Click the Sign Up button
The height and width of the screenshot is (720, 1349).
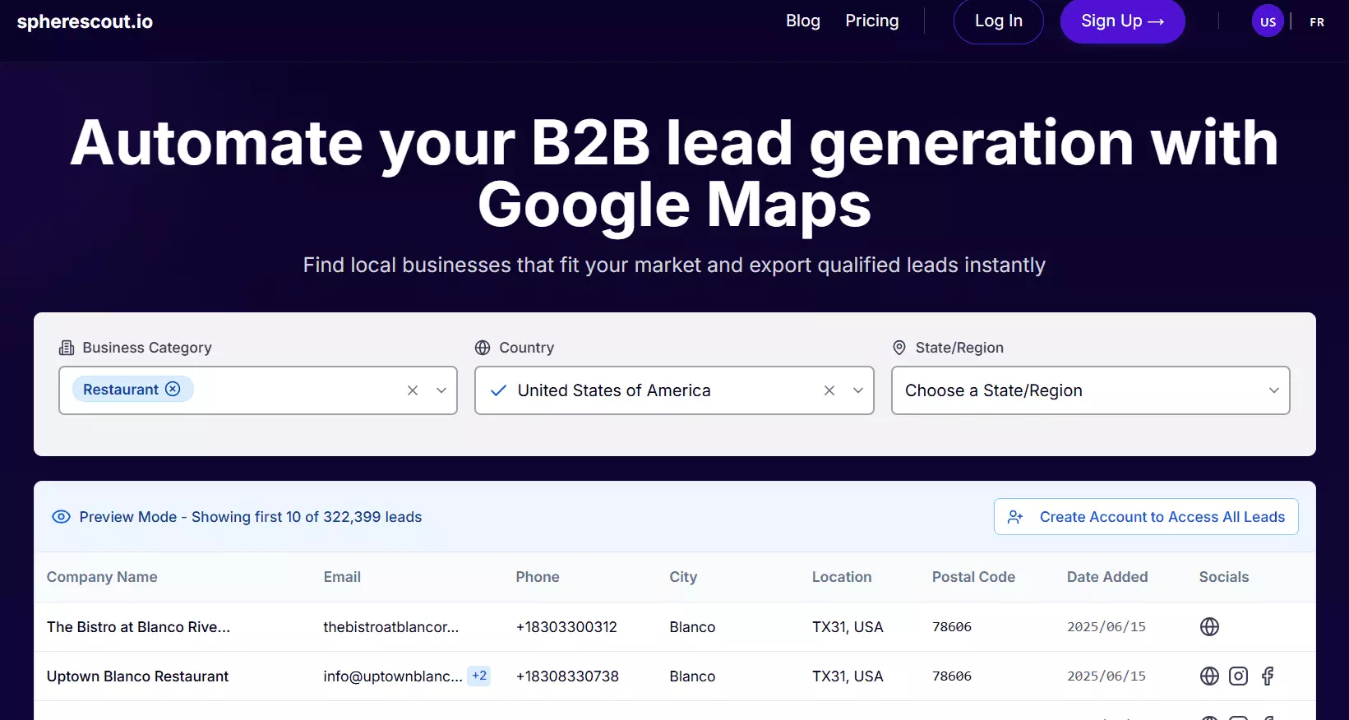pos(1122,21)
